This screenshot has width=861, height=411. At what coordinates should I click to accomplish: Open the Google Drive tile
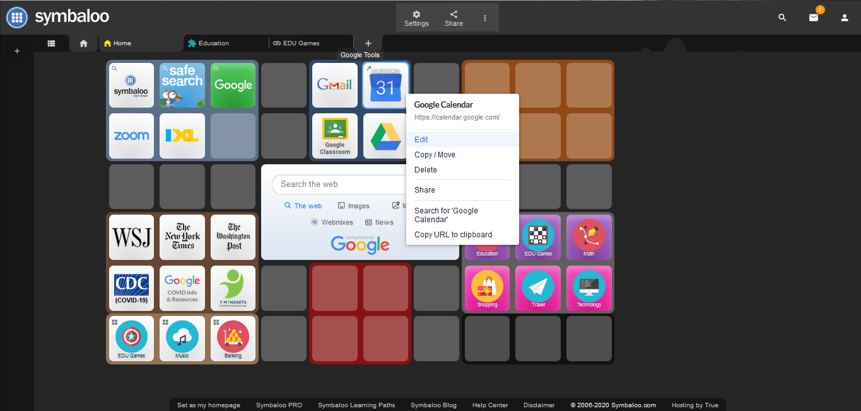click(385, 136)
